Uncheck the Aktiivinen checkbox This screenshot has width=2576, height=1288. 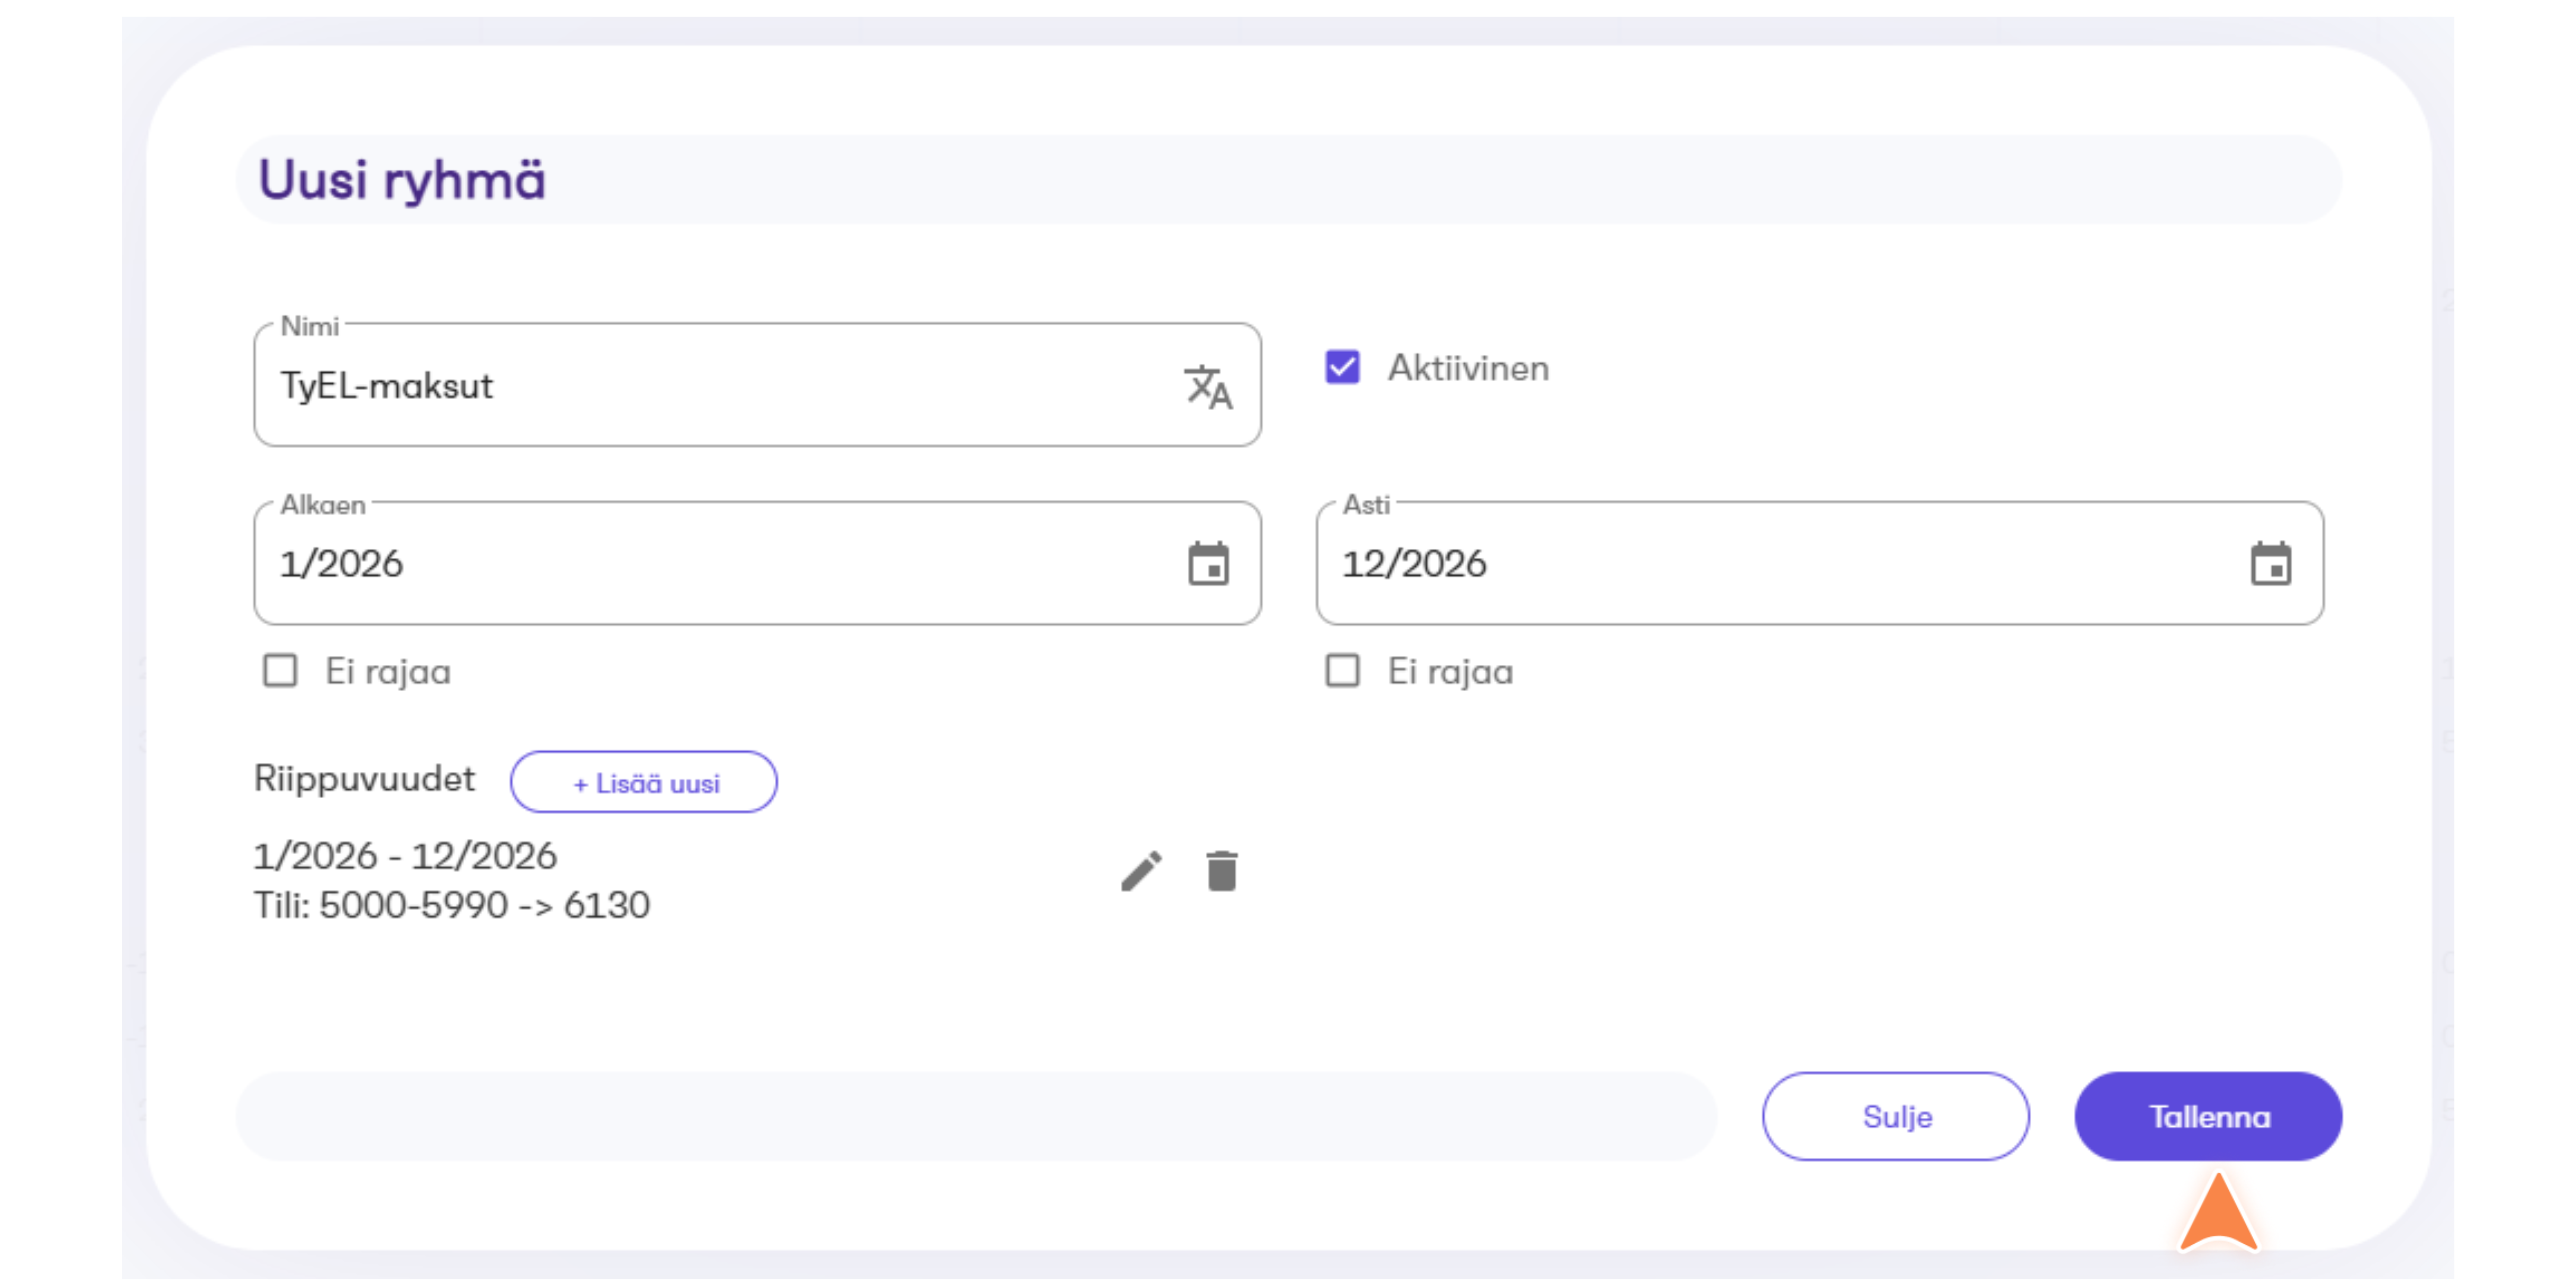(x=1342, y=367)
